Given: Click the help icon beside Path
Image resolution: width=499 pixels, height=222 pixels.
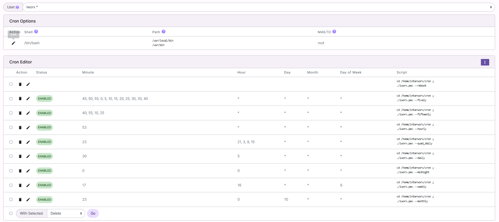Looking at the screenshot, I should click(163, 32).
